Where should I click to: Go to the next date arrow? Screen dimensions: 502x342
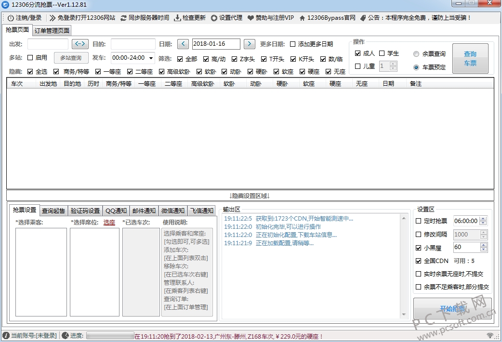click(249, 44)
